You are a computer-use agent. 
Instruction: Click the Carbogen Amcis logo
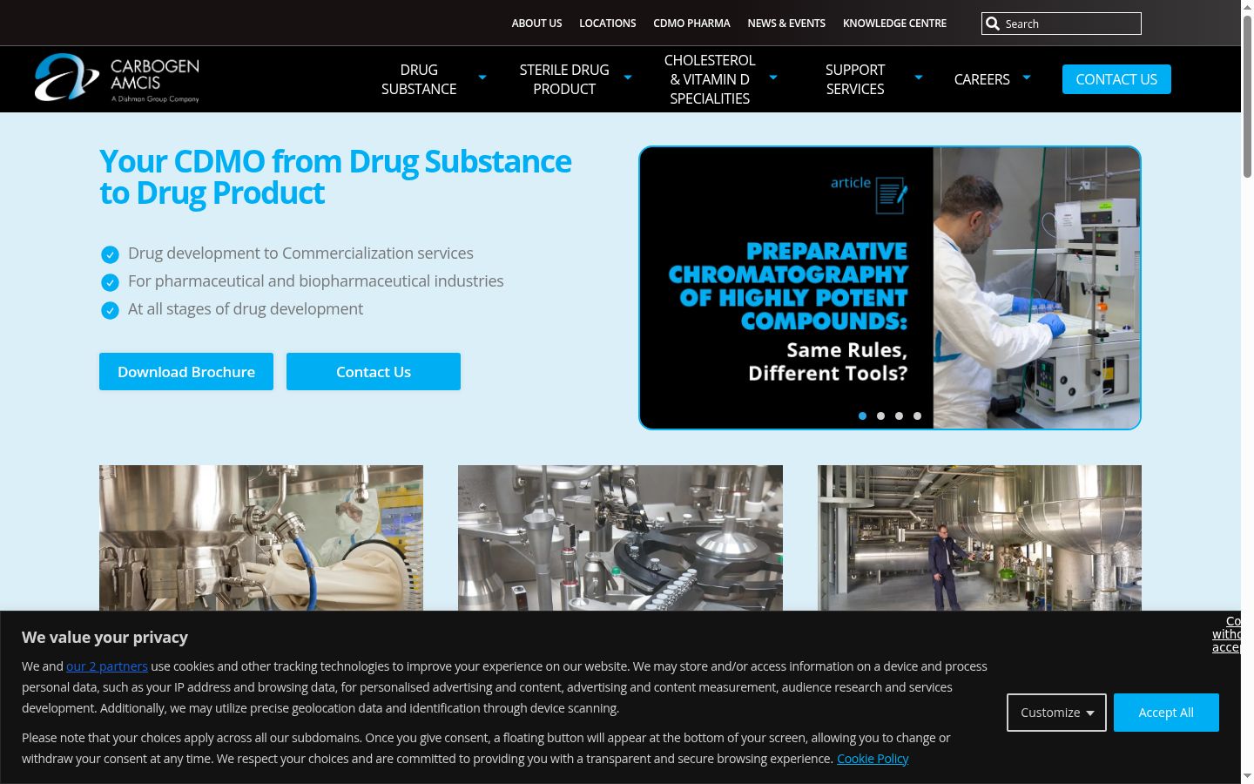tap(117, 78)
